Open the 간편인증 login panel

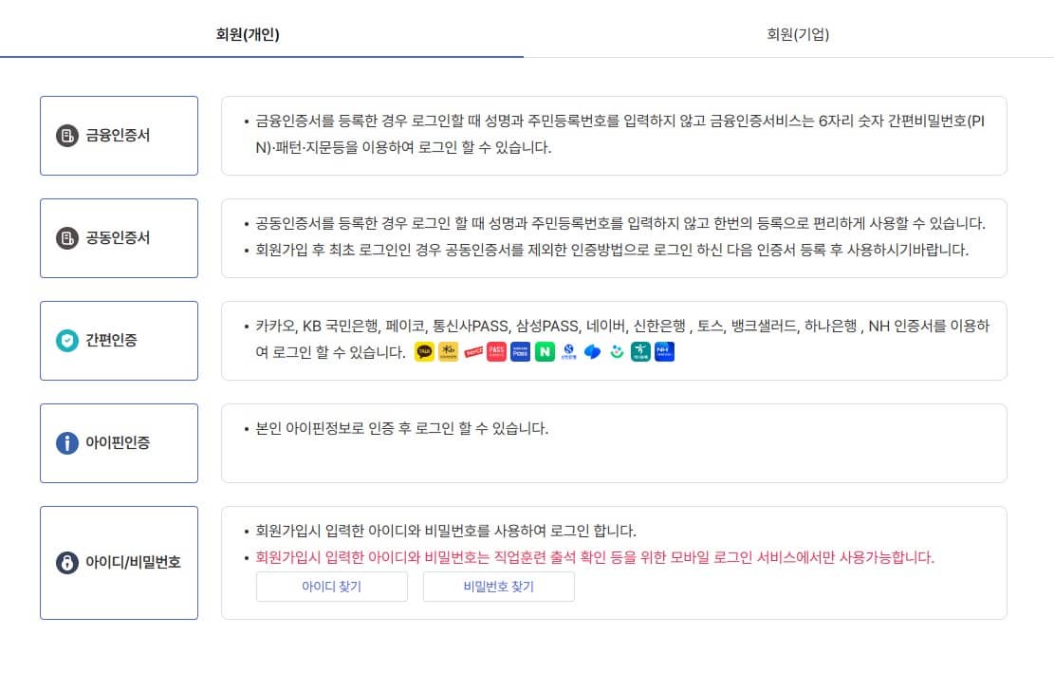tap(119, 340)
